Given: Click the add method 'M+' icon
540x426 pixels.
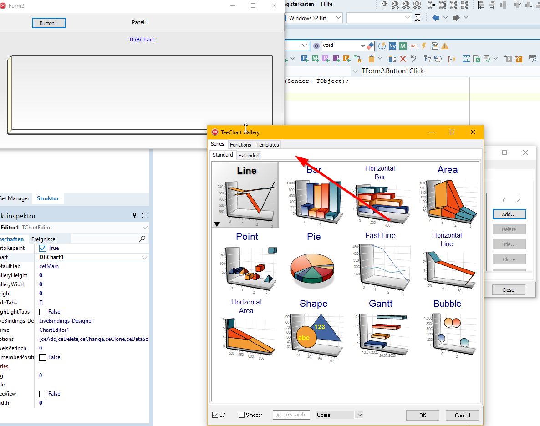Looking at the screenshot, I should point(315,59).
